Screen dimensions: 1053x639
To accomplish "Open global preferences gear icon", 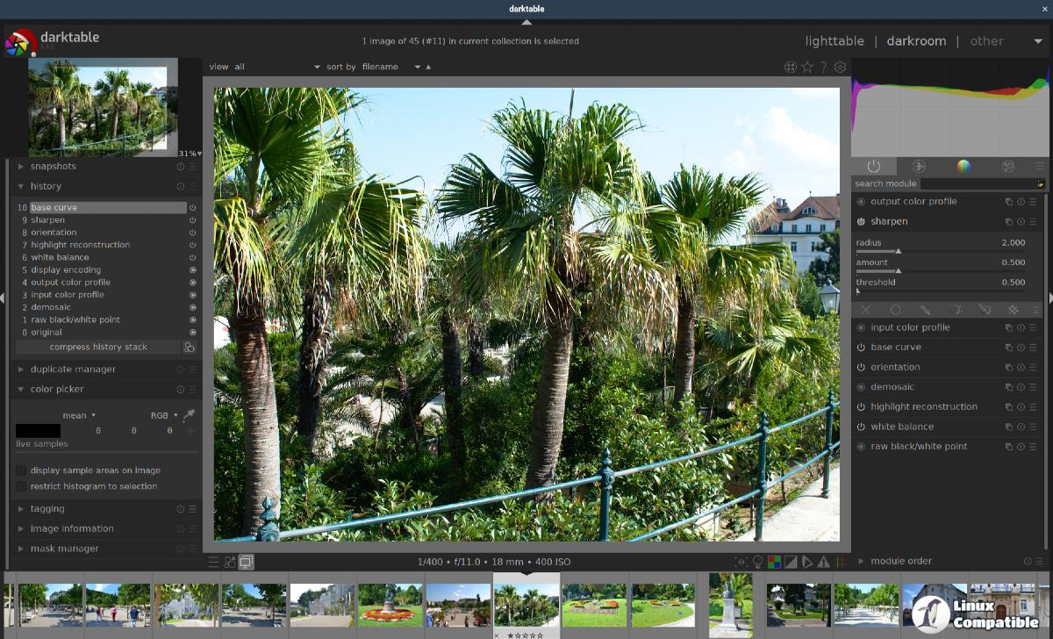I will click(840, 67).
